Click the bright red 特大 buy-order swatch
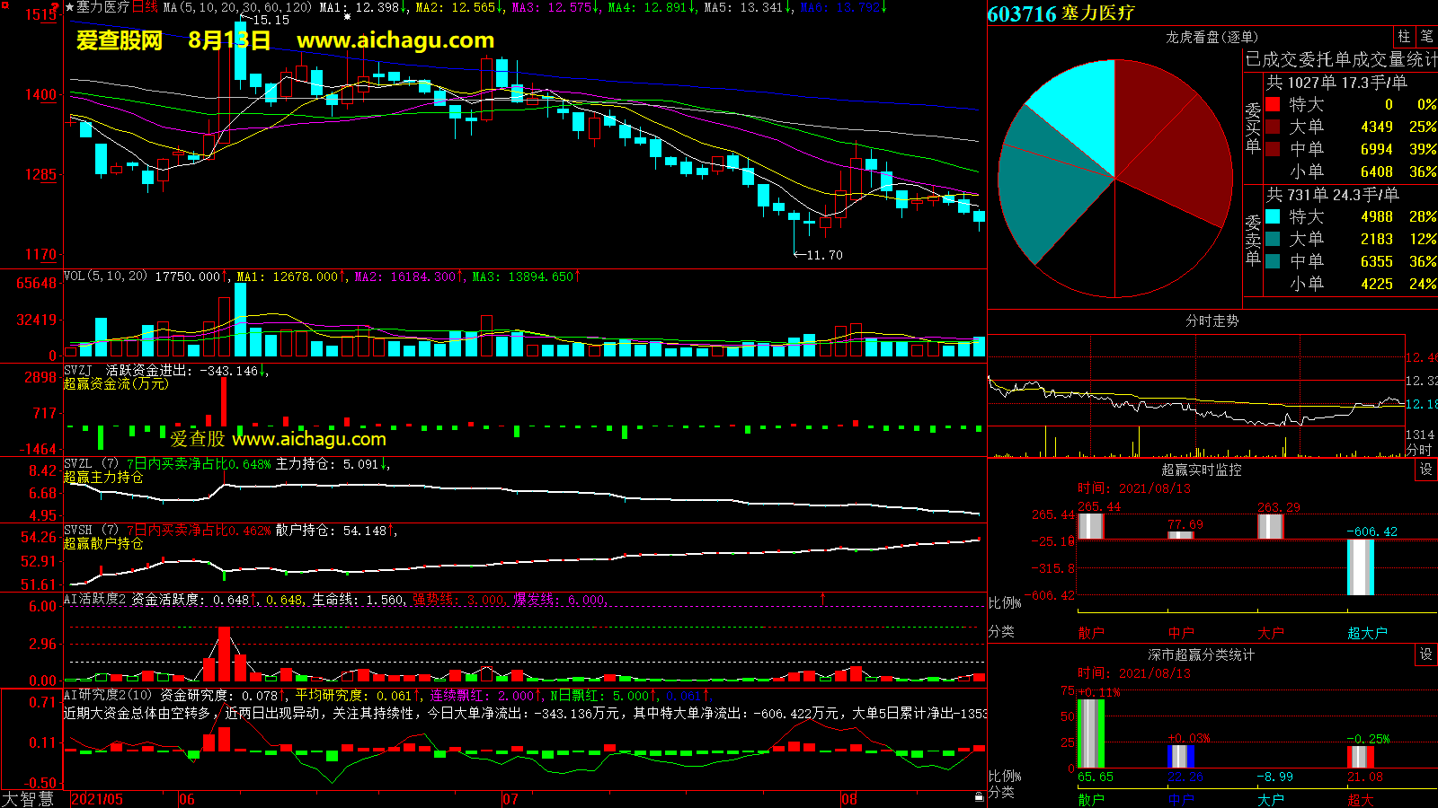The image size is (1438, 808). [1273, 105]
